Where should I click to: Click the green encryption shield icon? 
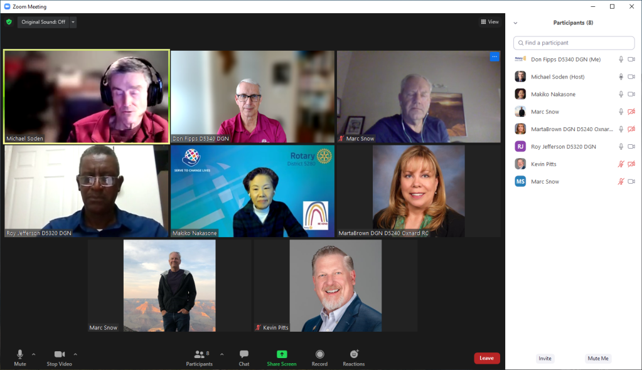9,22
